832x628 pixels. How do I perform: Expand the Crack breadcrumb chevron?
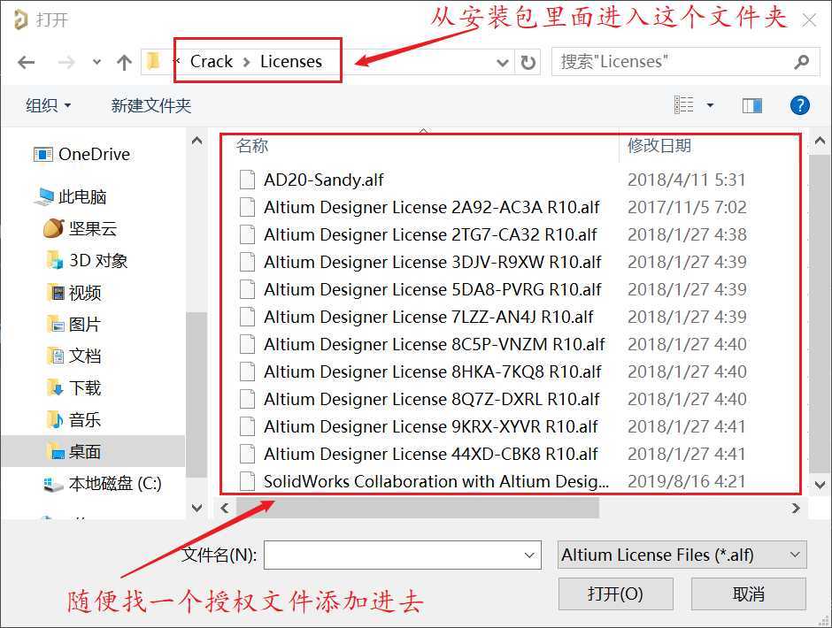click(246, 62)
